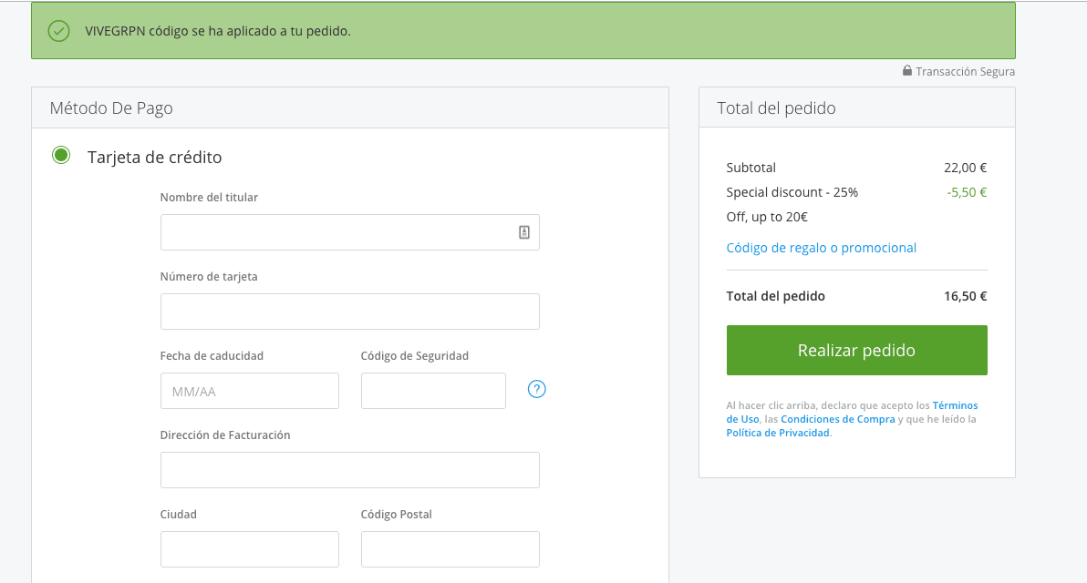This screenshot has height=583, width=1087.
Task: Click the '-5,50 €' discount amount
Action: [x=967, y=192]
